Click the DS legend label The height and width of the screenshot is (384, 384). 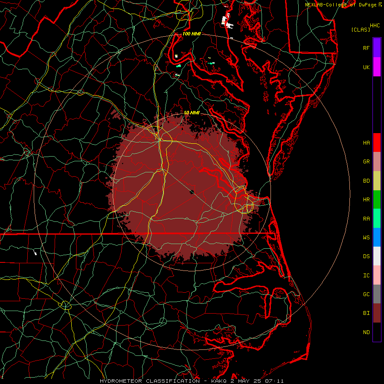(366, 256)
